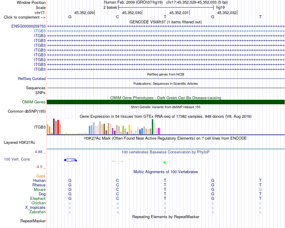This screenshot has height=228, width=285.
Task: Open '100 vertebrates Basewise Conservation by PhyloP' title
Action: point(166,152)
